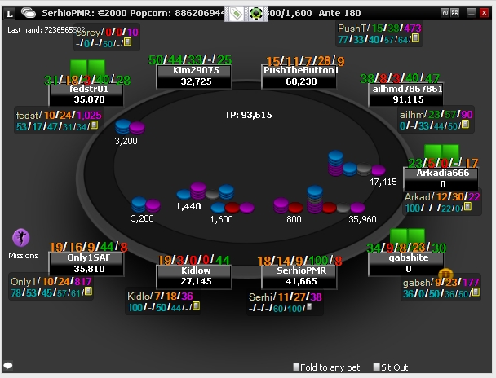This screenshot has width=496, height=378.
Task: Click Kim29075's HUD stats 50/44/33/-/25
Action: 190,59
